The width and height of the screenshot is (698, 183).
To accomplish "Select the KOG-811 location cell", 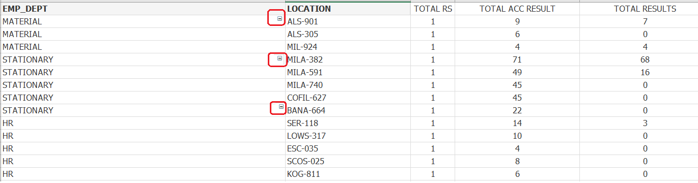I will point(348,174).
